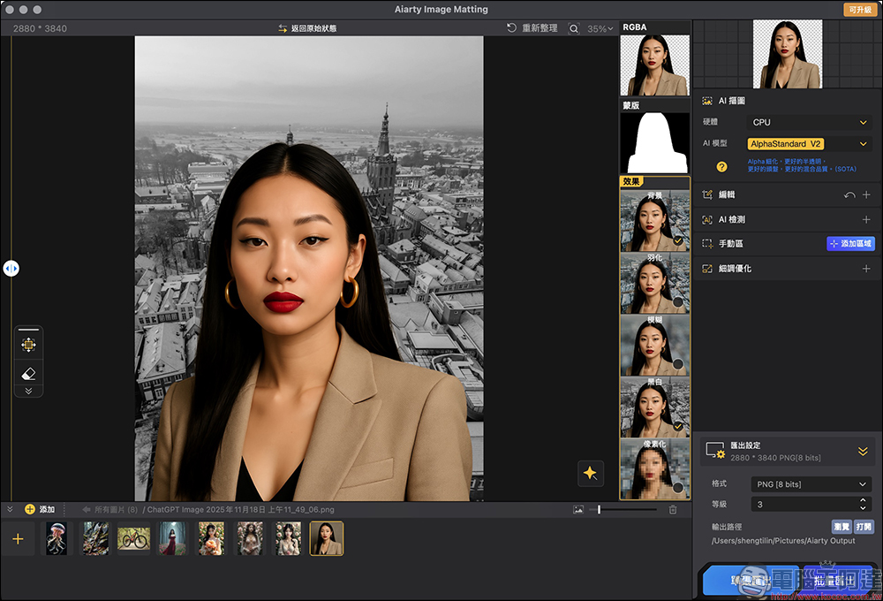
Task: Select the eraser tool on the left toolbar
Action: [x=29, y=372]
